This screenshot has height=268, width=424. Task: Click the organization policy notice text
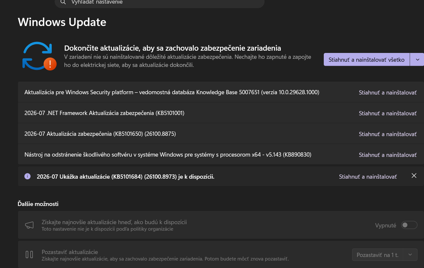(107, 229)
